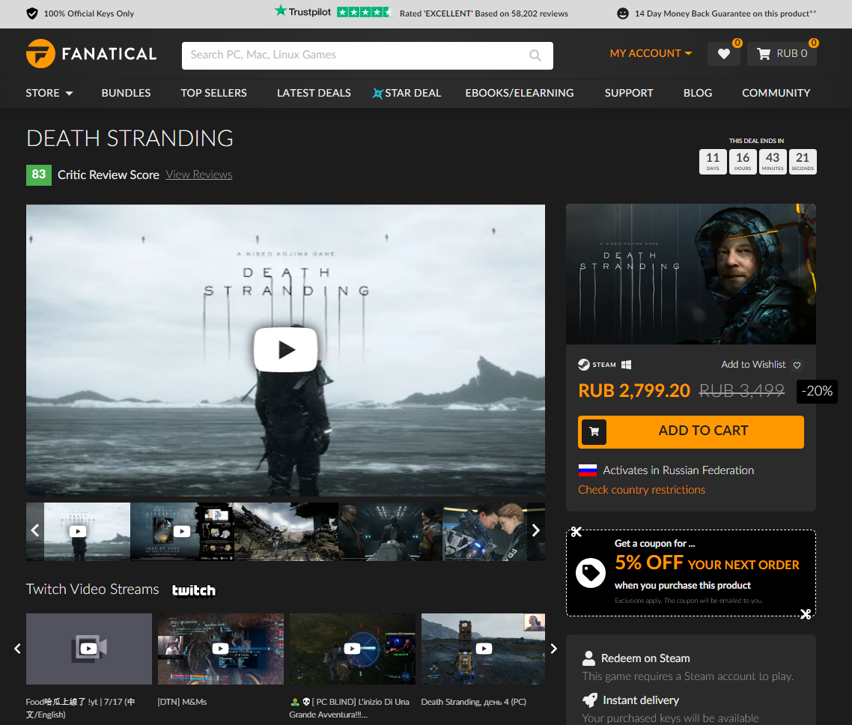Click the coupon tag icon

tap(591, 573)
